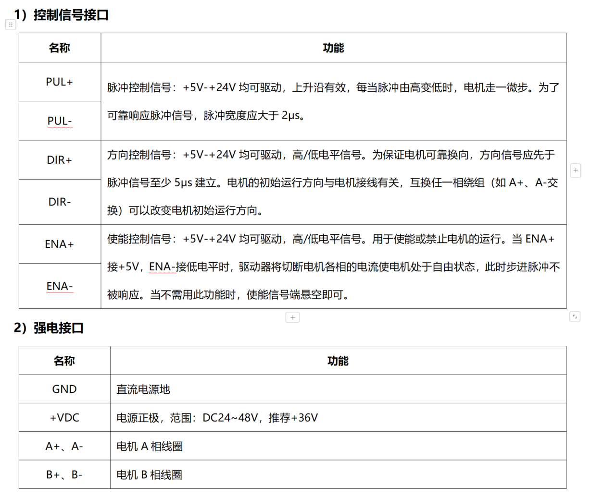Screen dimensions: 591x497
Task: Click the line starting "脉冲信号至少 5μs 建立"
Action: [x=333, y=182]
